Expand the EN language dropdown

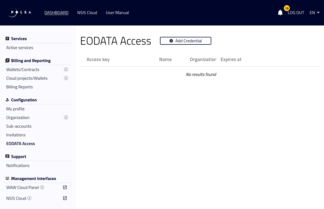pos(314,12)
